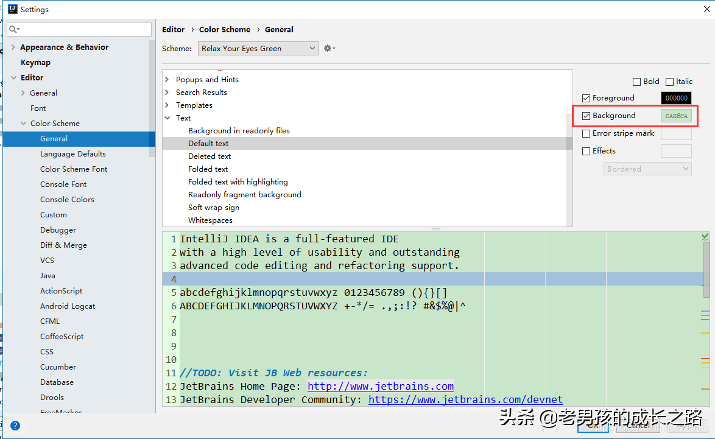Collapse the Text tree node
This screenshot has width=715, height=439.
(x=166, y=118)
